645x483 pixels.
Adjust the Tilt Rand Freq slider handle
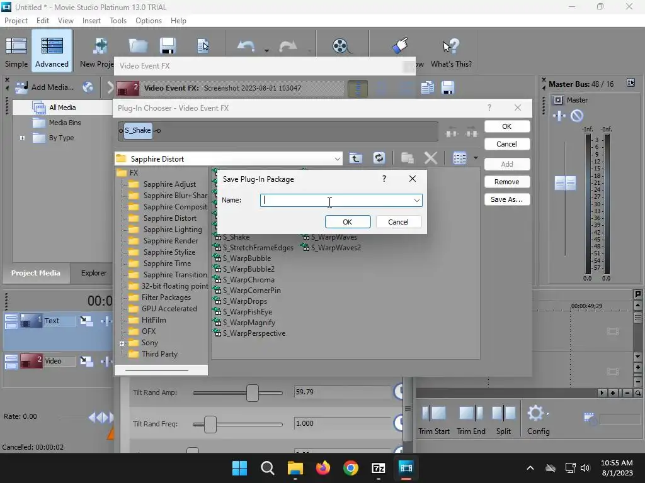point(210,425)
